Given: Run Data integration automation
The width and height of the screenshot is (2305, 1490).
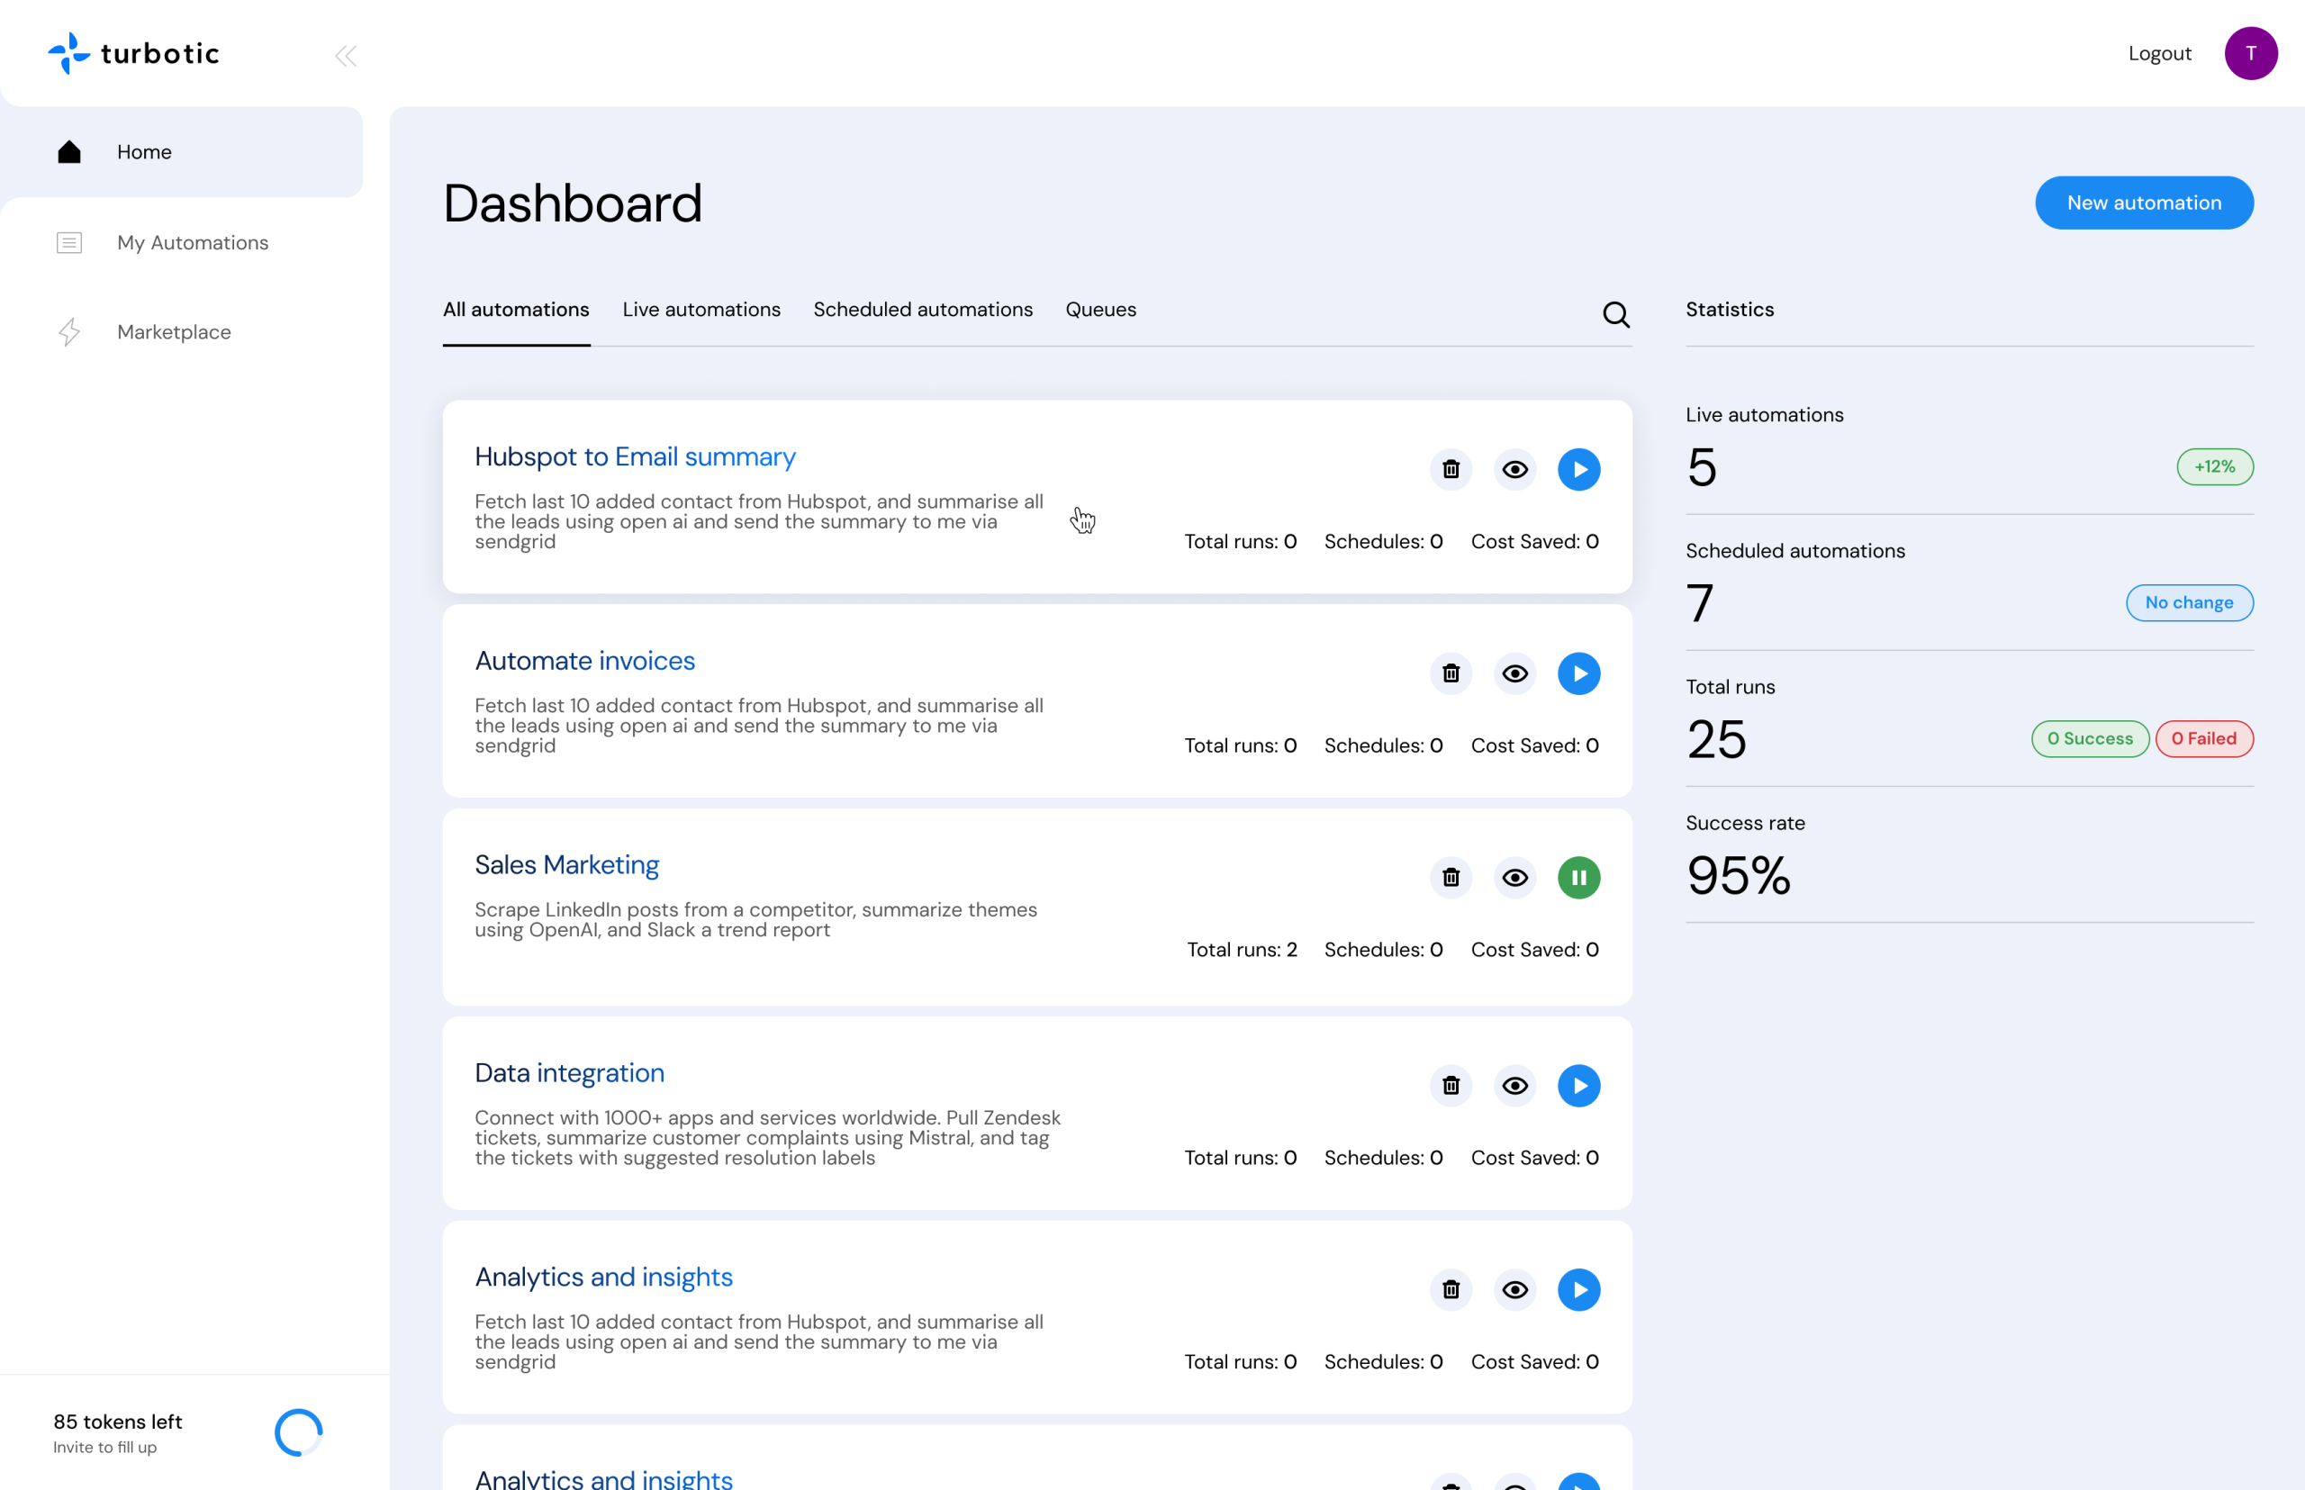Looking at the screenshot, I should (x=1578, y=1086).
